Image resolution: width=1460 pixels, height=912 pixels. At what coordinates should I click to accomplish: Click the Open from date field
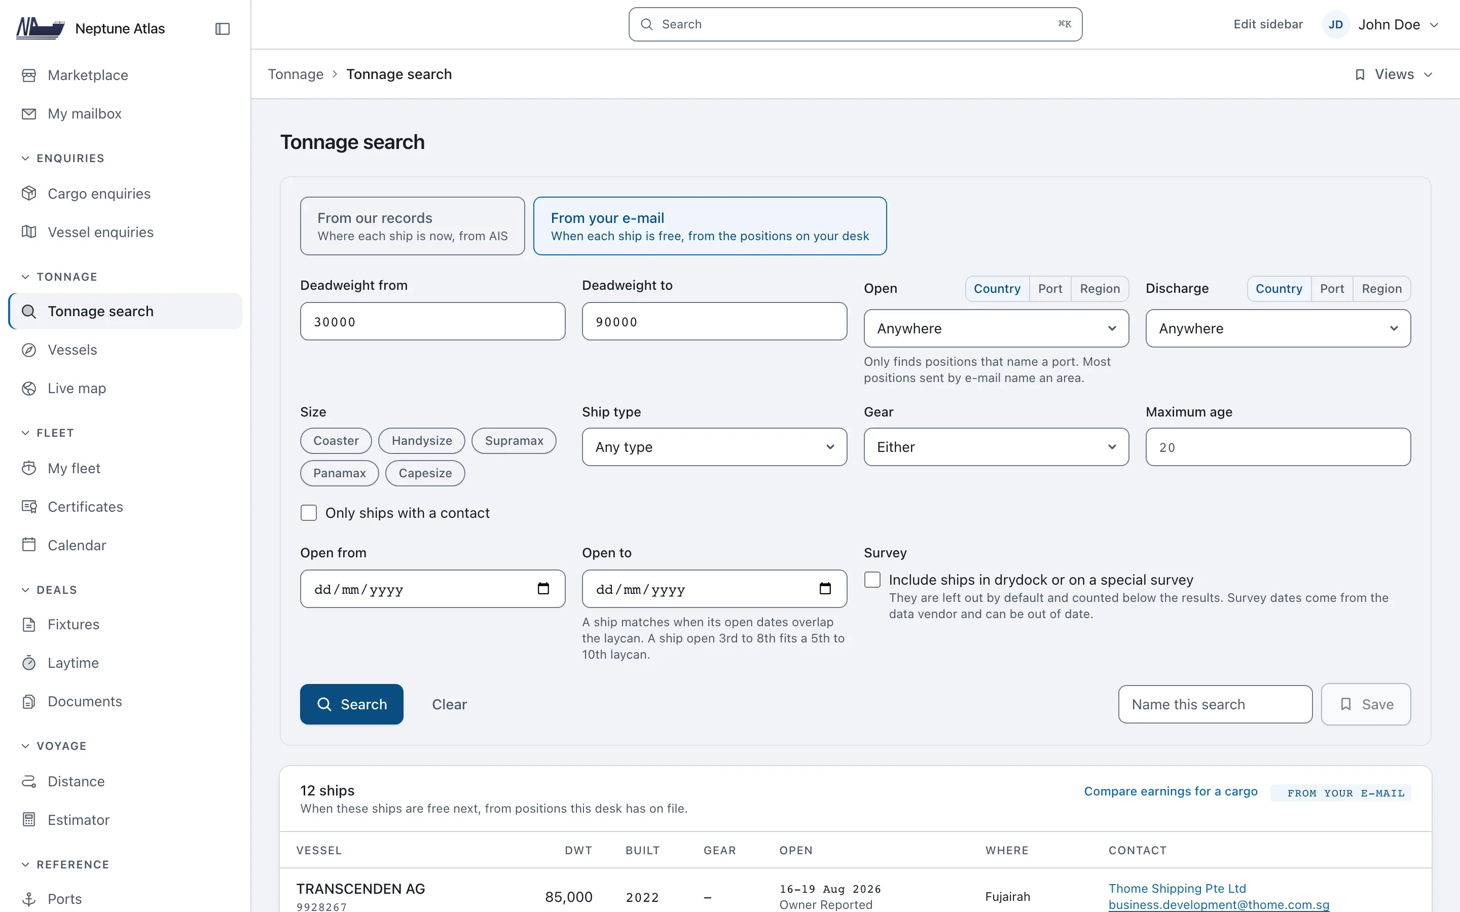432,589
